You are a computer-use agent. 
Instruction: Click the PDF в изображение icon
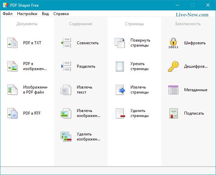point(12,66)
